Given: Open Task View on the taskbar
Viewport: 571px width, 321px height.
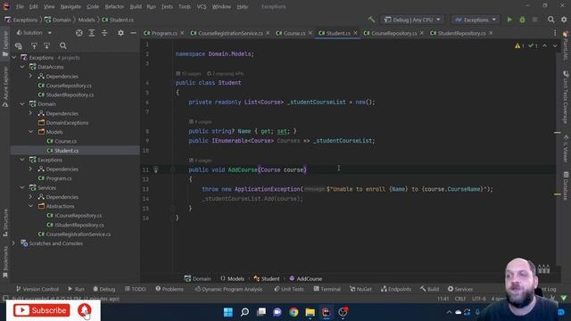Looking at the screenshot, I should (261, 312).
